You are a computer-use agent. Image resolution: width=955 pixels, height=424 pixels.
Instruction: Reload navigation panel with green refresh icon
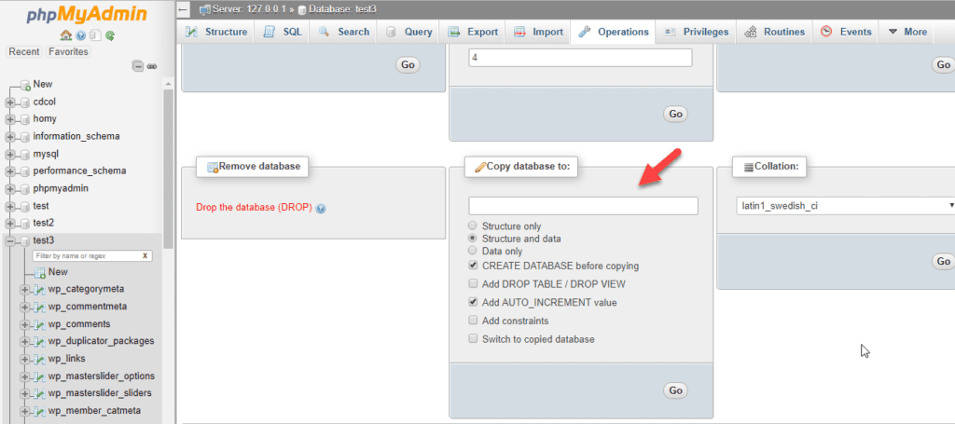point(110,35)
